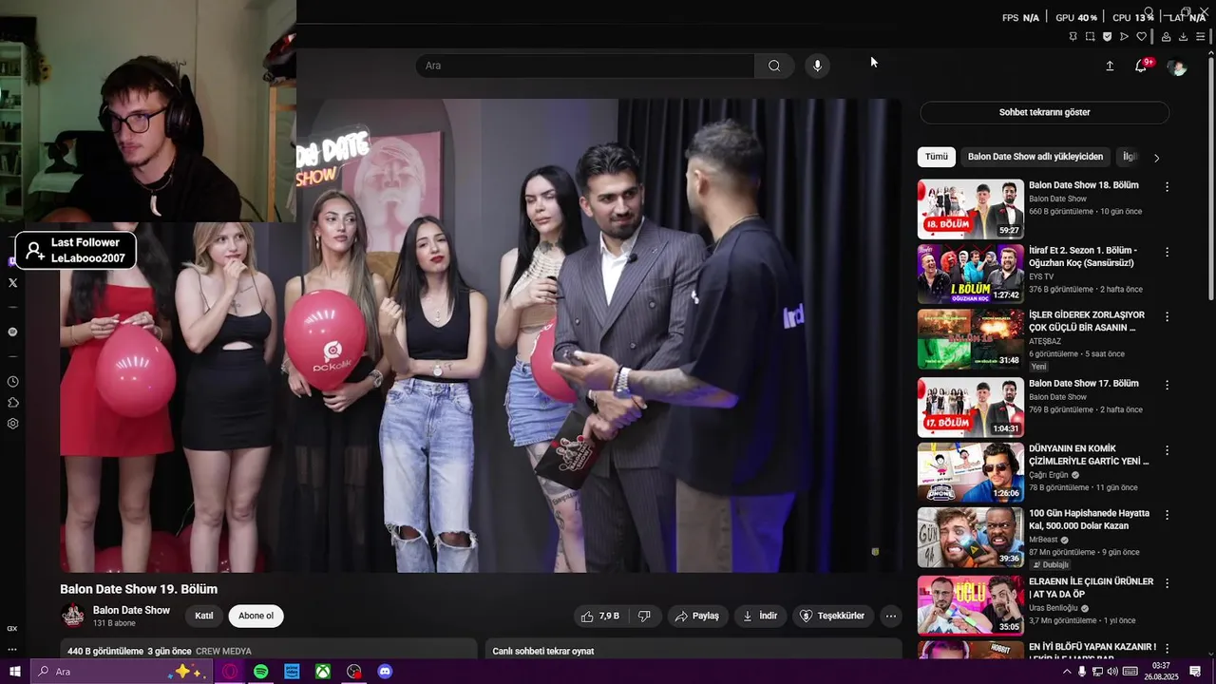1216x684 pixels.
Task: Open volume control in system tray
Action: click(x=1112, y=672)
